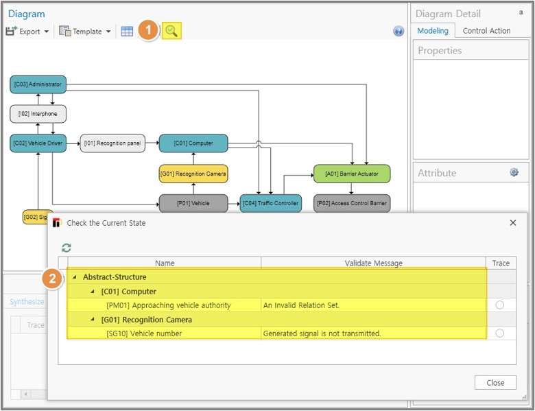535x411 pixels.
Task: Collapse the [G01] Recognition Camera node
Action: (93, 320)
